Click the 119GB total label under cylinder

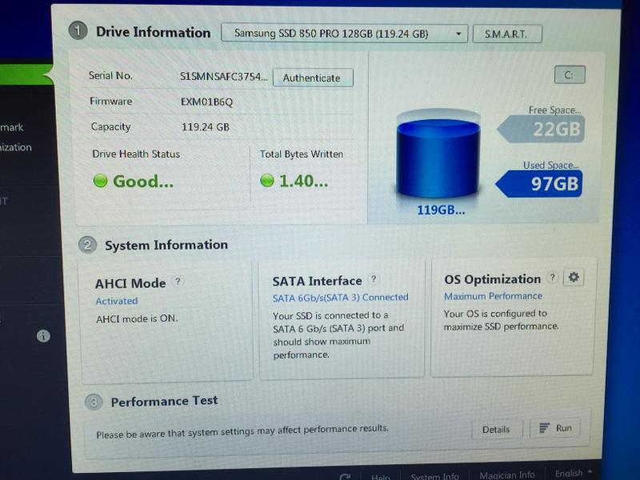click(x=441, y=210)
